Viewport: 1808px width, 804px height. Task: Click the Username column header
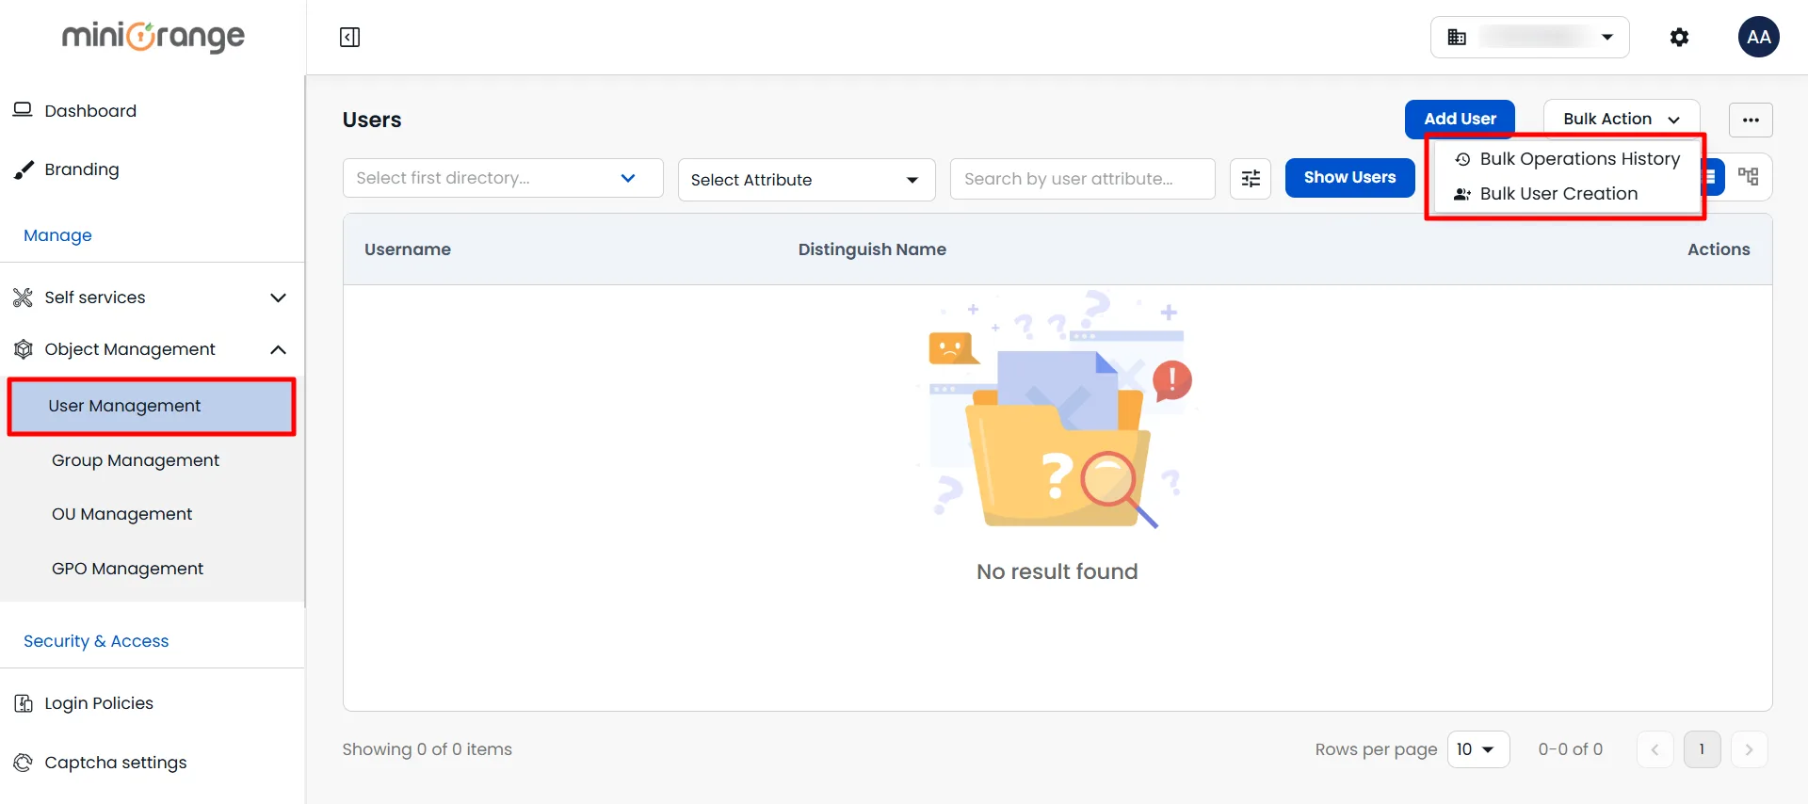coord(408,249)
